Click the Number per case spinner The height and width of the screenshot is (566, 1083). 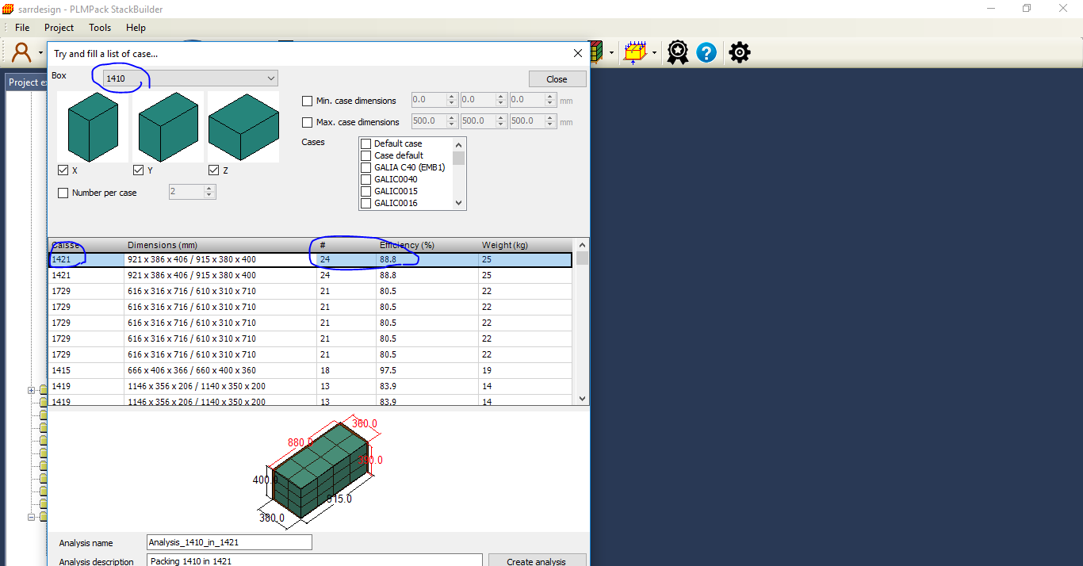click(x=192, y=192)
